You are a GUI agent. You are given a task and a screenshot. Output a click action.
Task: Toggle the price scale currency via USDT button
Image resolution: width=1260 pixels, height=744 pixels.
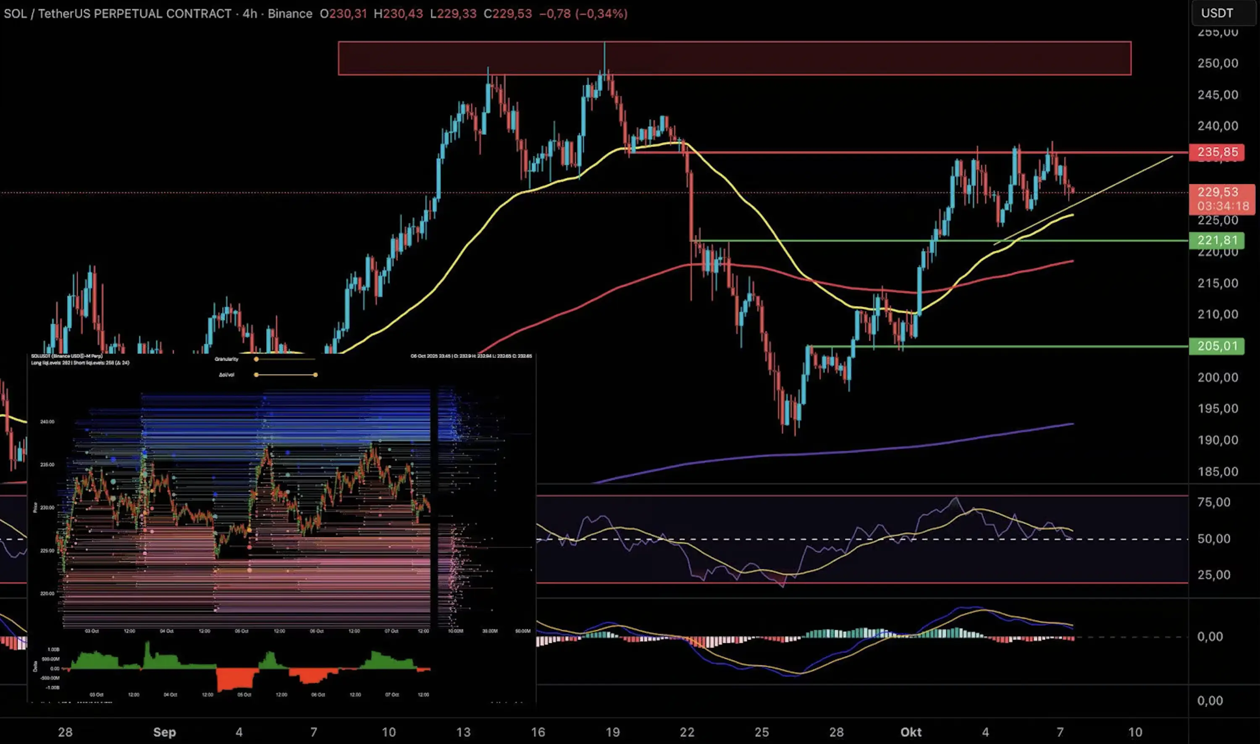pyautogui.click(x=1219, y=13)
